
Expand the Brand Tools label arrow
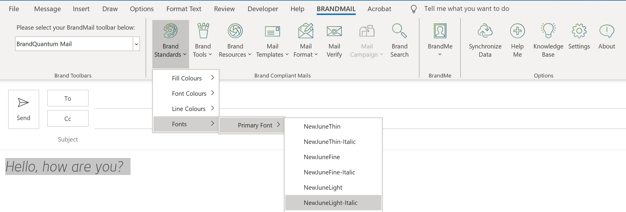click(210, 55)
